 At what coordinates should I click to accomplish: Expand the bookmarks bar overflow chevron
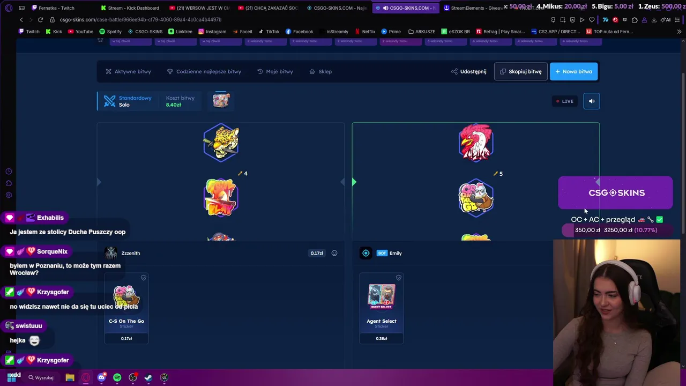[x=679, y=32]
